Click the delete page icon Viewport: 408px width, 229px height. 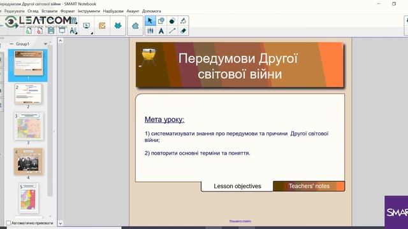point(40,31)
